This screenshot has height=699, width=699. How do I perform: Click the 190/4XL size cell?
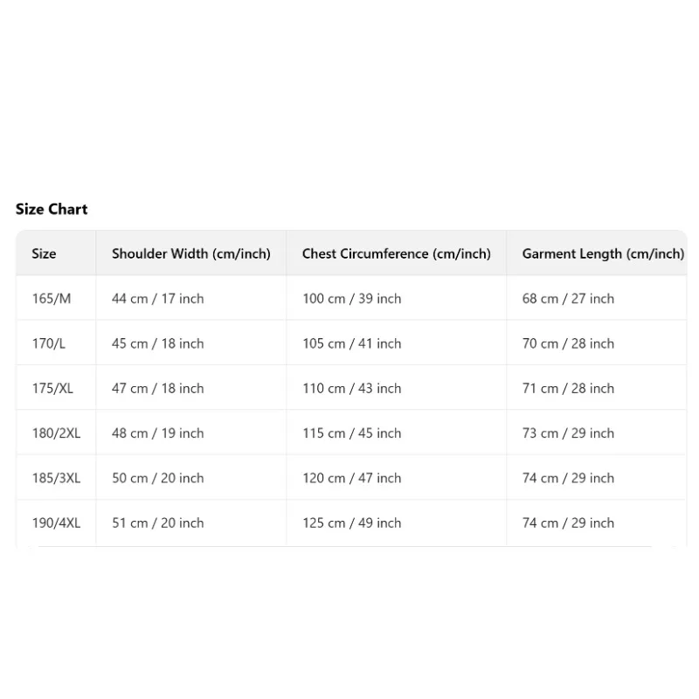(x=56, y=523)
